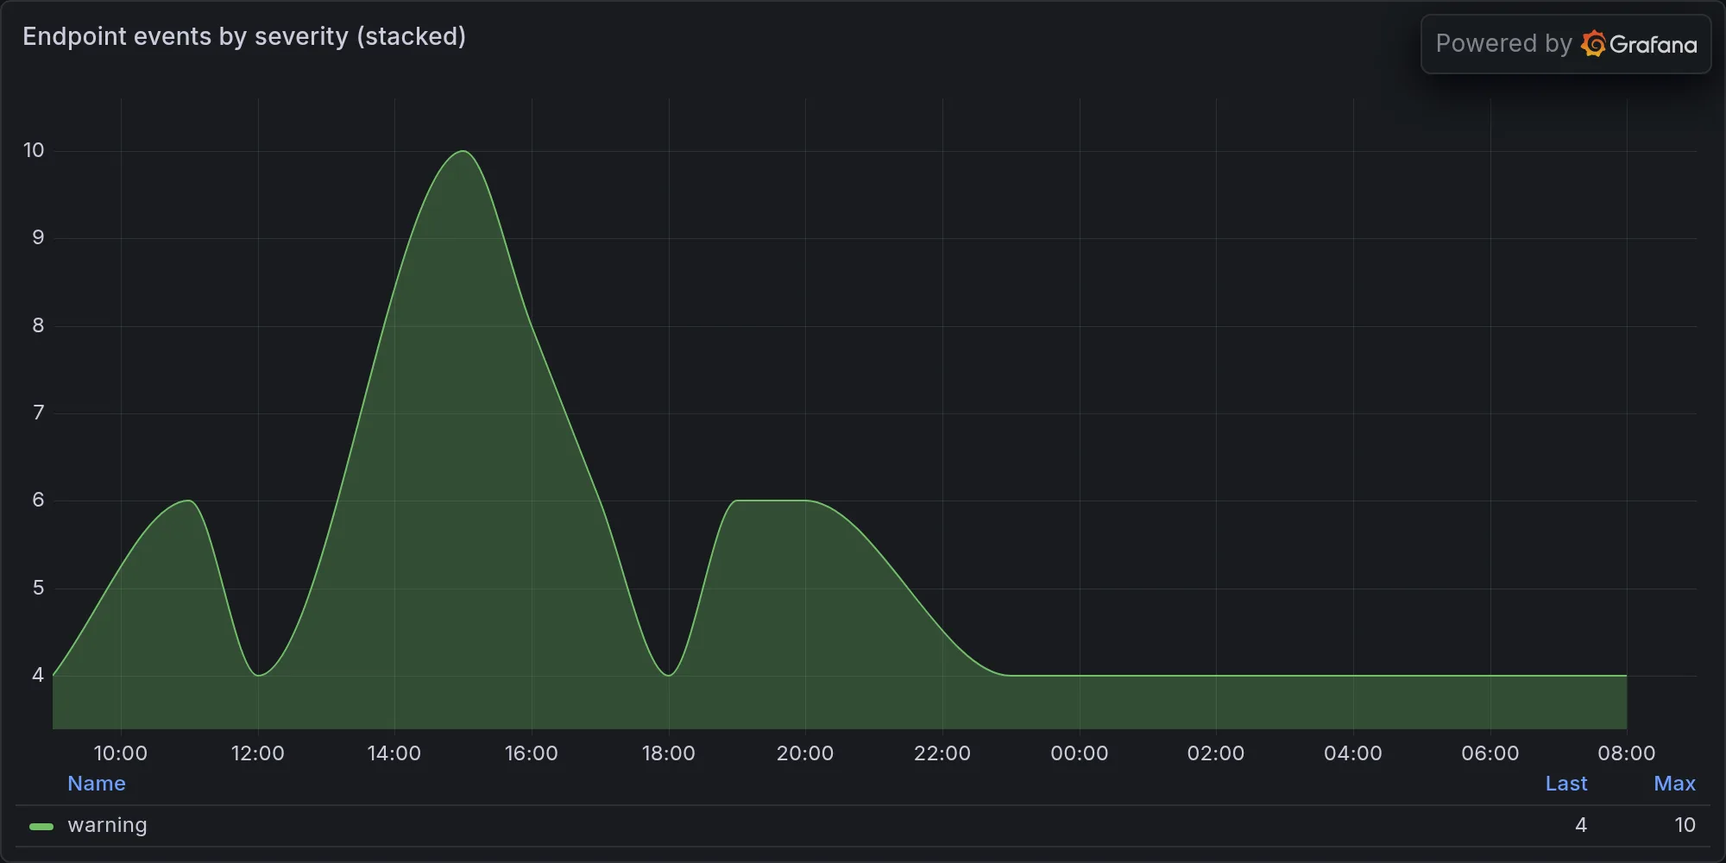Image resolution: width=1726 pixels, height=863 pixels.
Task: Click the 18:00 time axis label
Action: click(669, 753)
